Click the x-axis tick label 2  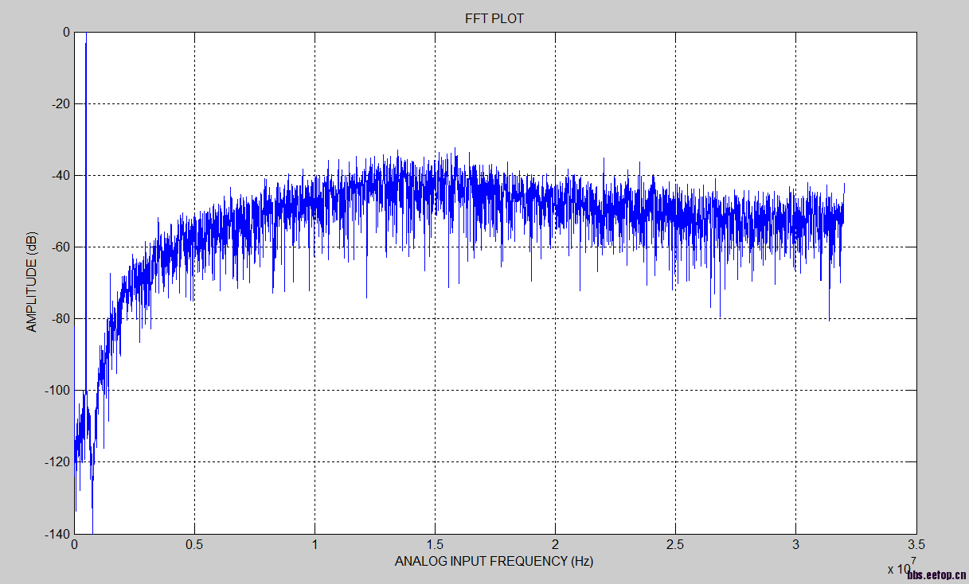click(556, 545)
